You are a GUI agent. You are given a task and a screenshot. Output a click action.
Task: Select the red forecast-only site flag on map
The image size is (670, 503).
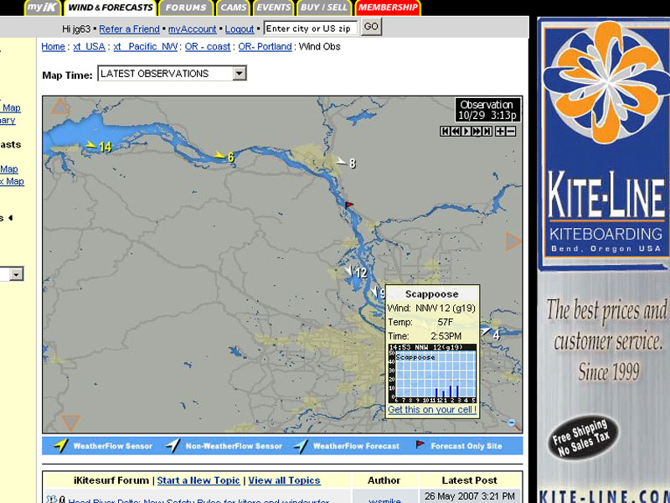pyautogui.click(x=349, y=204)
